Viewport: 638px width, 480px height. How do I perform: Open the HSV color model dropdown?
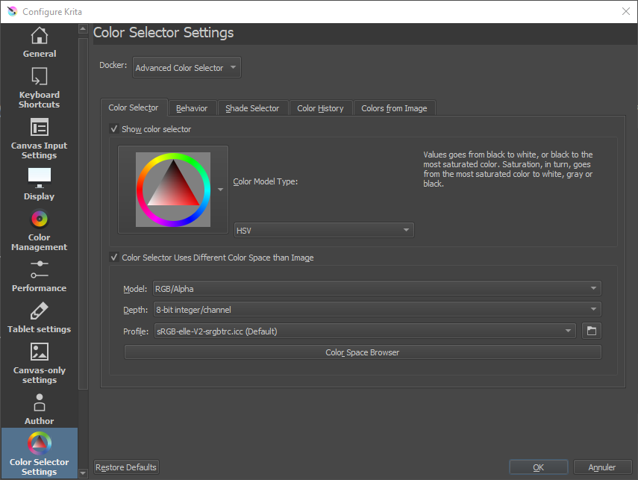coord(324,231)
